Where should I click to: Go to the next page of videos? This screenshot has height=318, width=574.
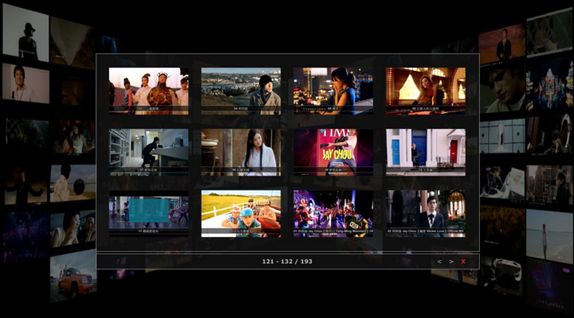pos(451,261)
